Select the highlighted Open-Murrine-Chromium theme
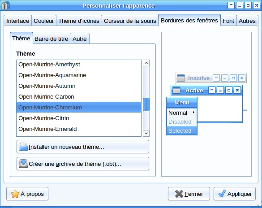262x208 pixels. click(x=79, y=107)
